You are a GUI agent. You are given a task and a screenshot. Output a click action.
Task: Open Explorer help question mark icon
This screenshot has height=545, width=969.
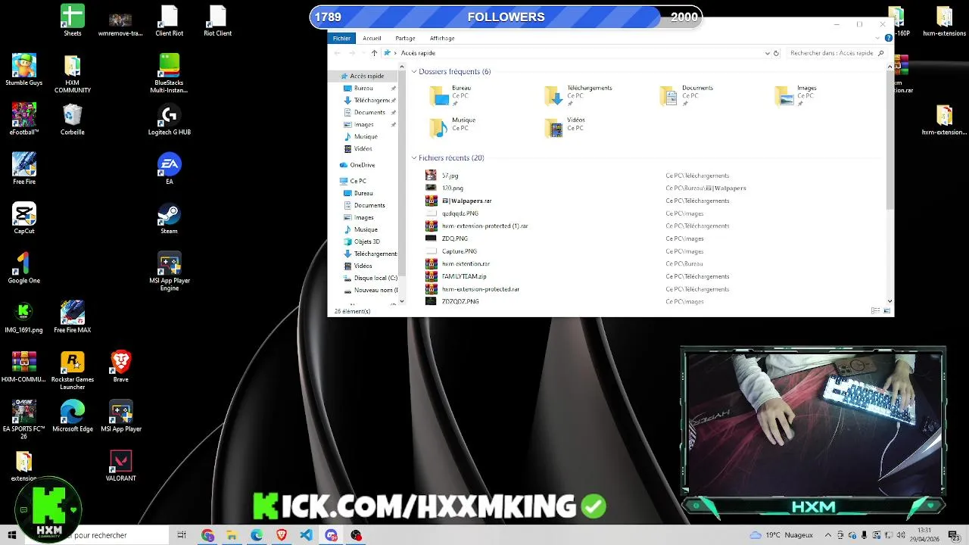[x=888, y=38]
